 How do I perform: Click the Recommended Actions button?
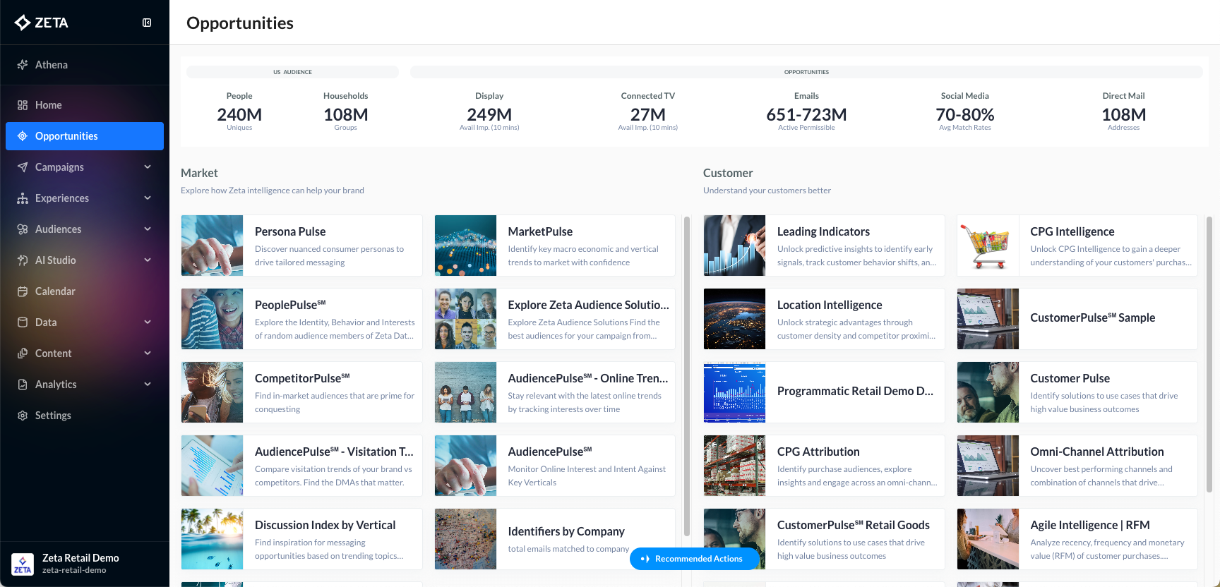tap(694, 559)
